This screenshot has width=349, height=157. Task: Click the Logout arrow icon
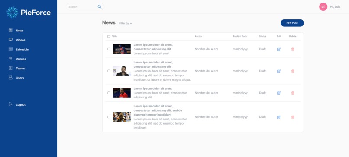[x=10, y=104]
